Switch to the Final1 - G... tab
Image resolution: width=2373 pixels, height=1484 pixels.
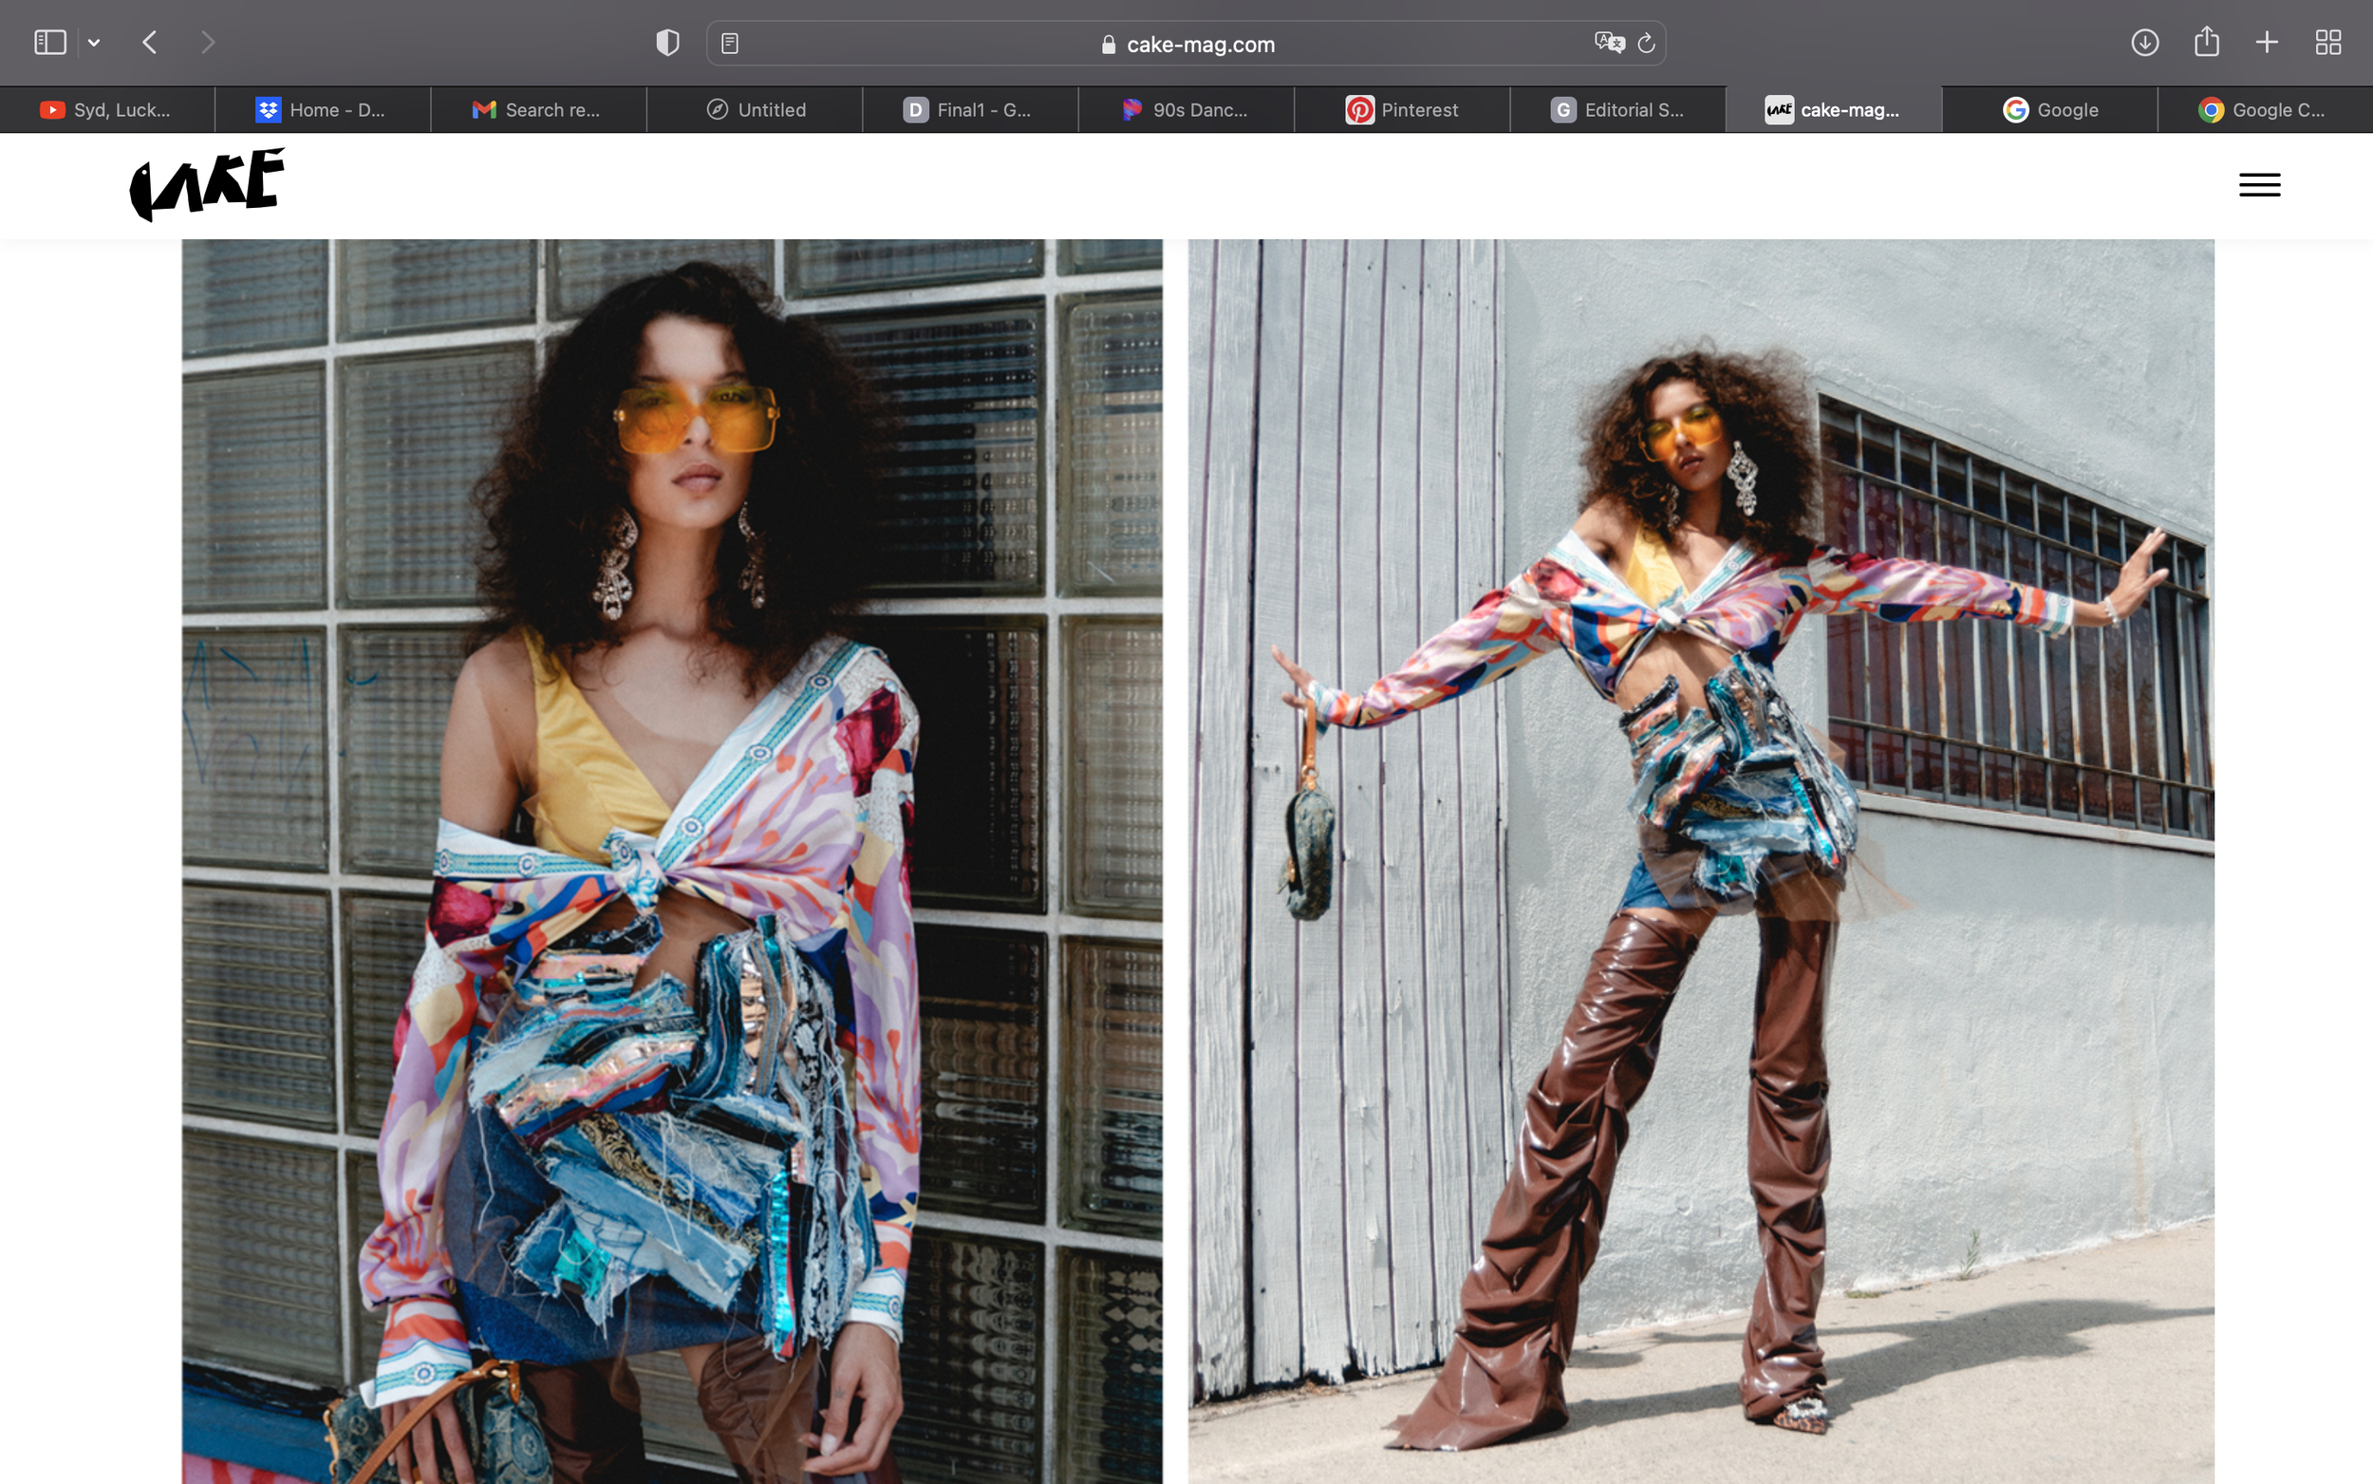click(970, 110)
